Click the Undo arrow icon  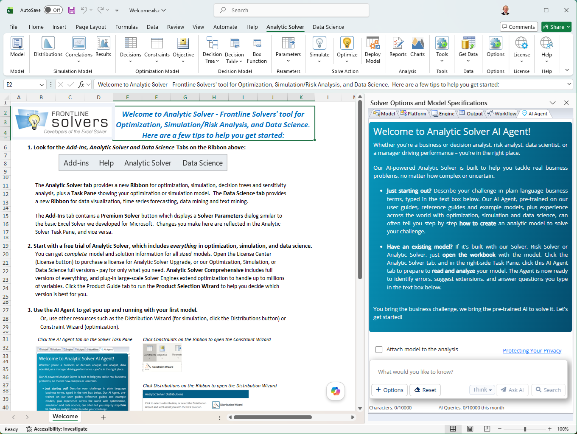coord(84,10)
